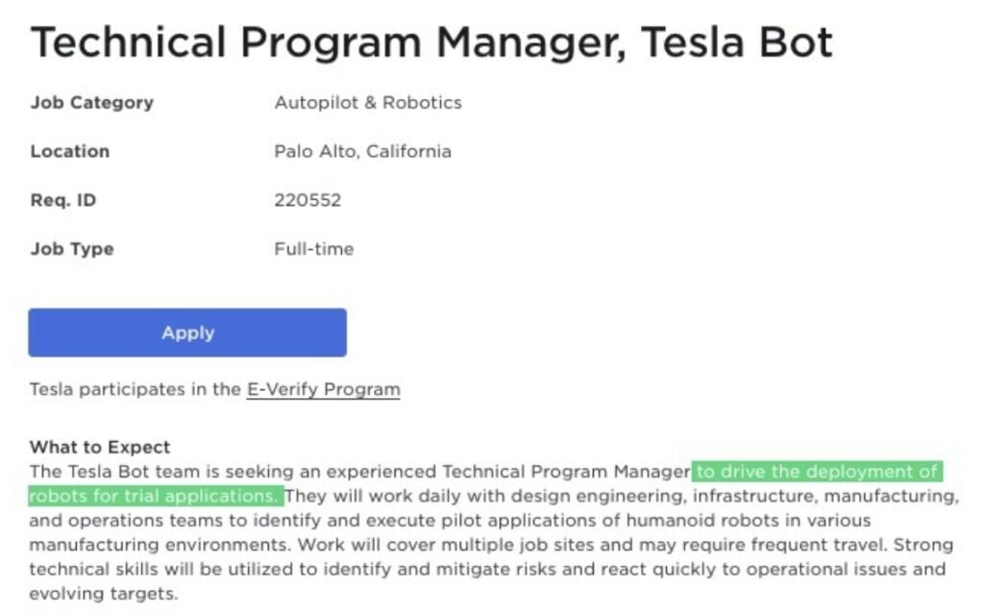This screenshot has width=984, height=615.
Task: Click the Job Type label
Action: pyautogui.click(x=72, y=249)
